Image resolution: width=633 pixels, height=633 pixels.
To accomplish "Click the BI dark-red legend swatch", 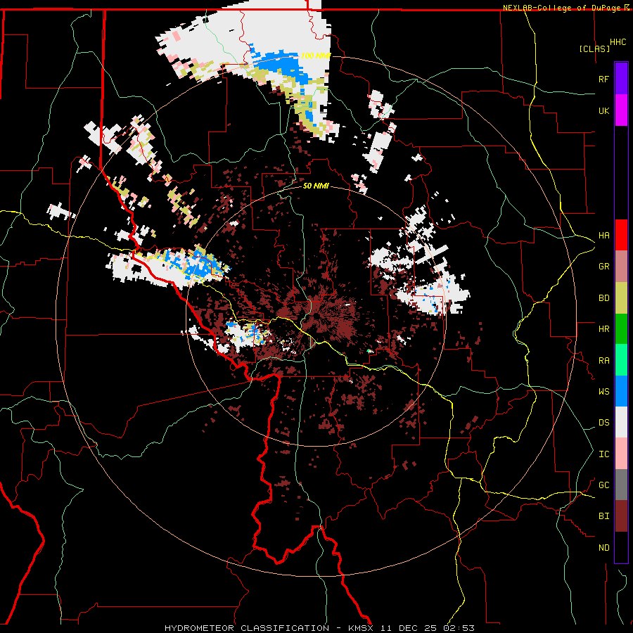I will coord(621,516).
